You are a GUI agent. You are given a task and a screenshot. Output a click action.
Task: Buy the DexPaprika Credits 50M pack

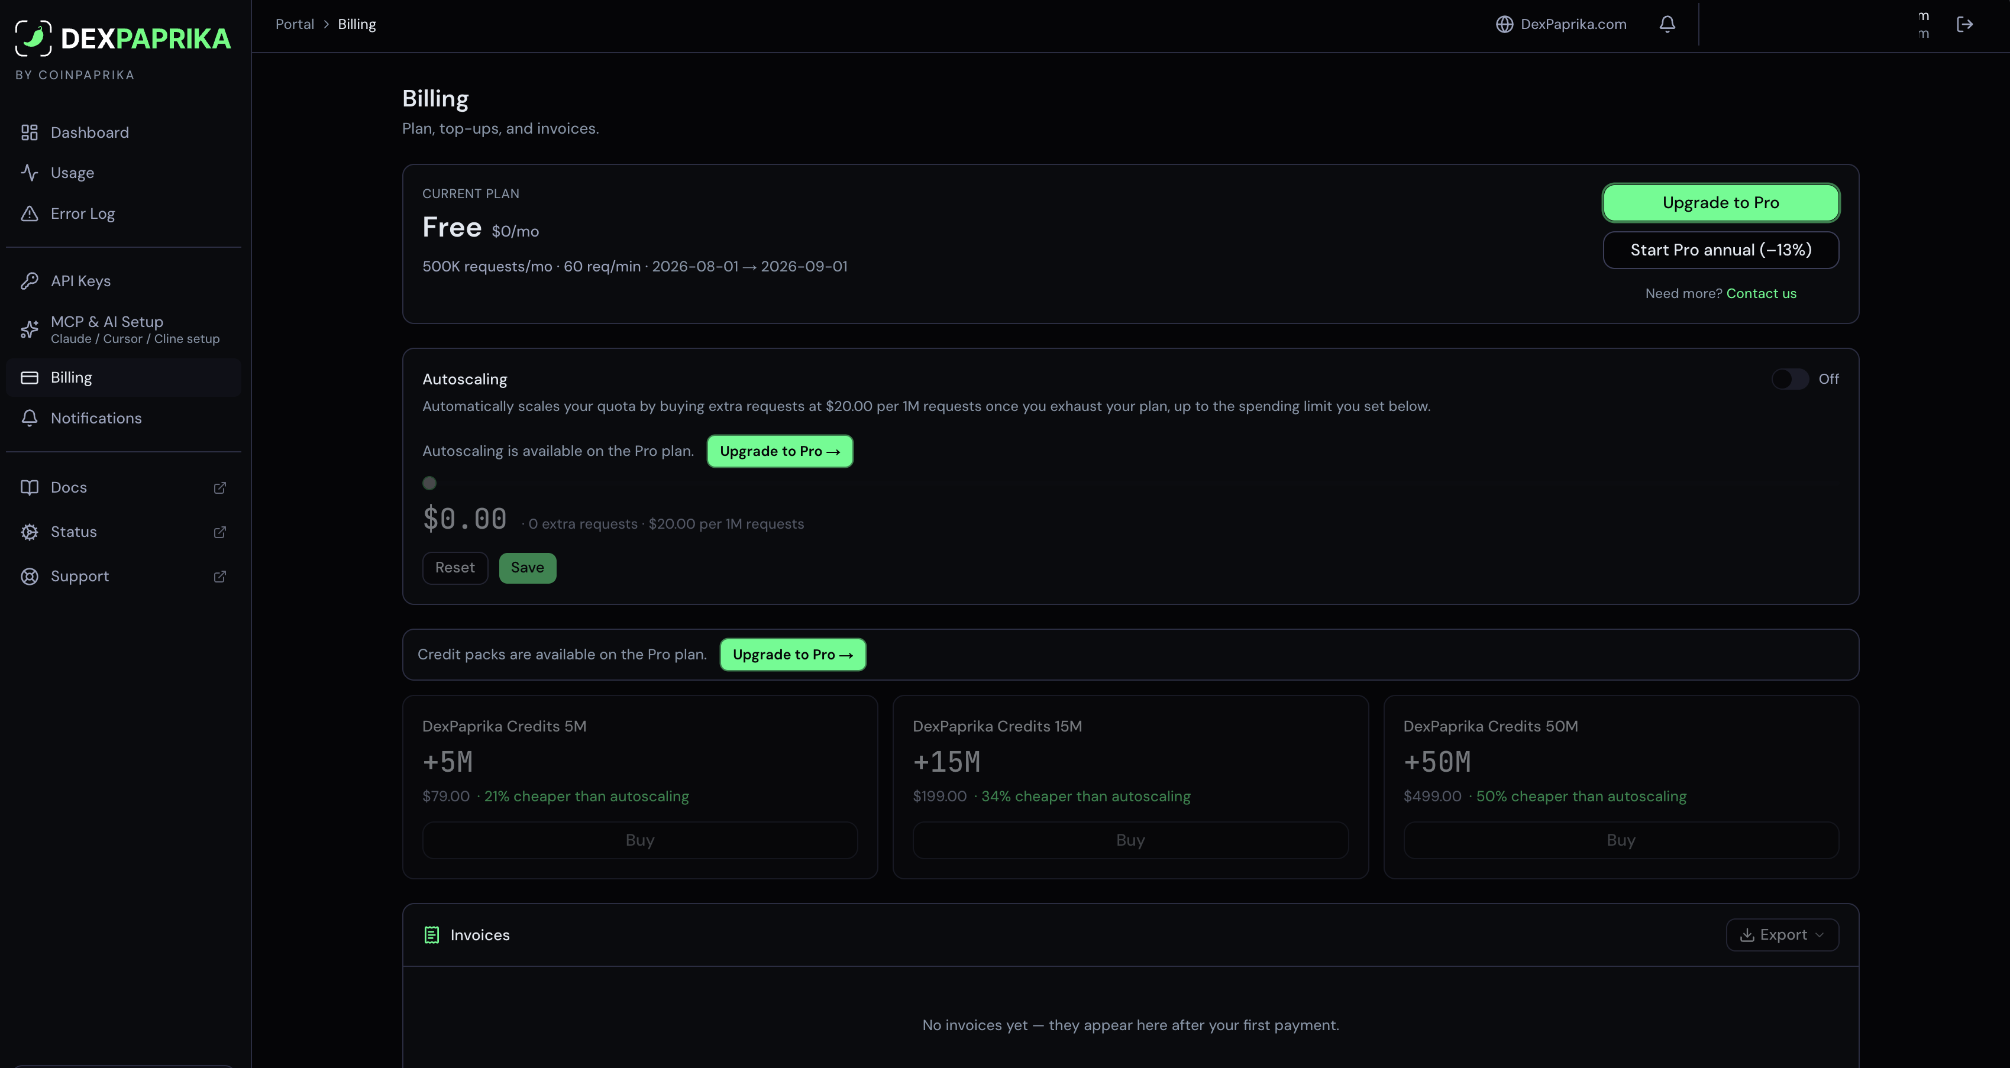click(1621, 840)
